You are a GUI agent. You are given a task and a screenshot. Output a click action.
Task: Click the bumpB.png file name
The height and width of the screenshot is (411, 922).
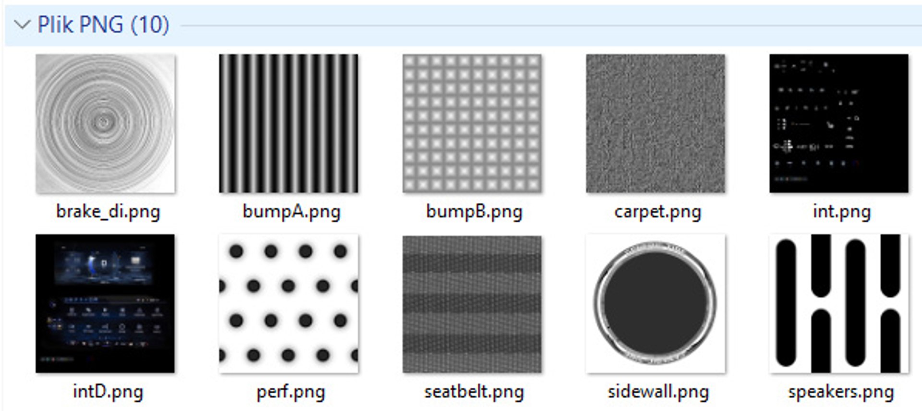coord(474,211)
